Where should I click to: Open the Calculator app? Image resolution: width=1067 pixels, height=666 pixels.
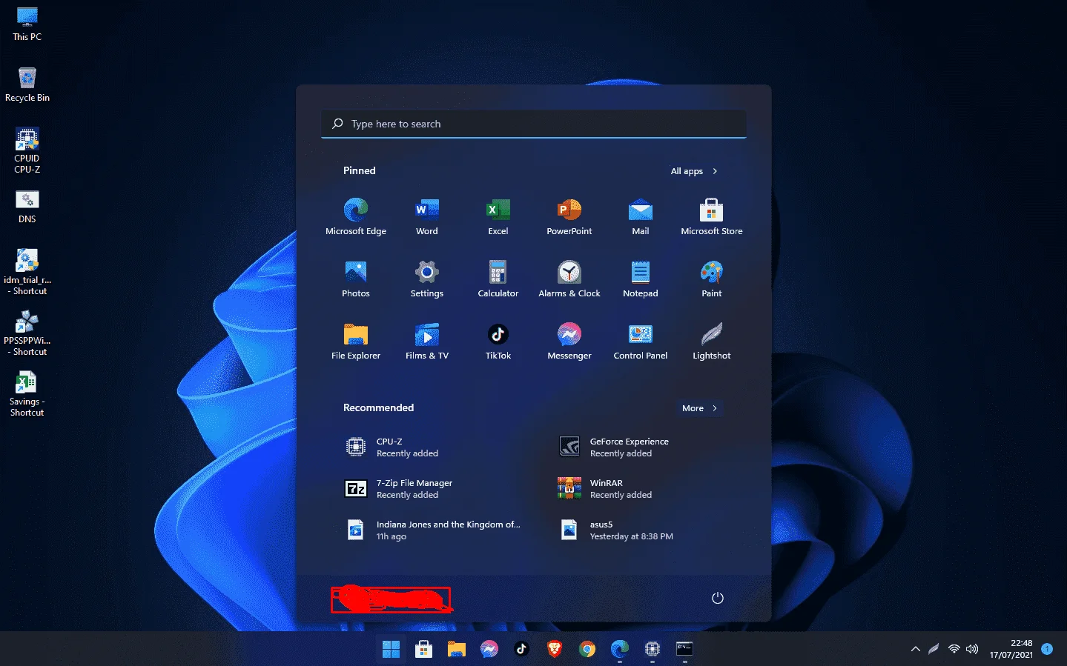click(498, 279)
